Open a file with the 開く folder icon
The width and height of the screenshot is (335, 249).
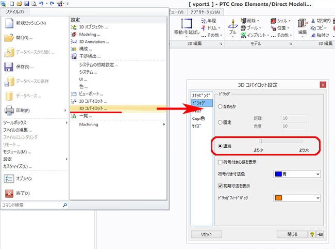8,38
